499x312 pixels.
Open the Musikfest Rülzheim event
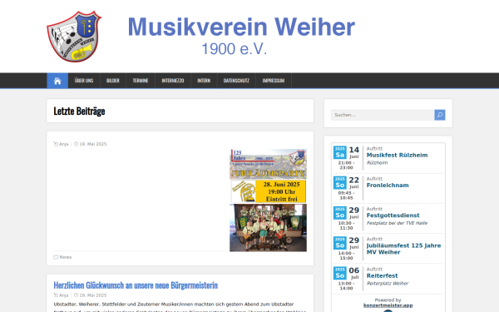[x=397, y=155]
